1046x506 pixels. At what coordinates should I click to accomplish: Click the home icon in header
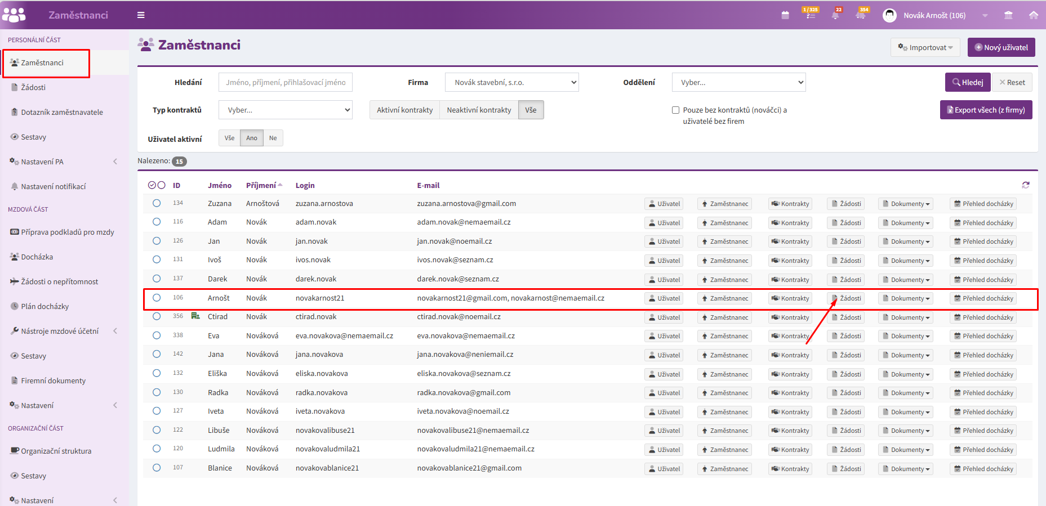pos(1034,15)
